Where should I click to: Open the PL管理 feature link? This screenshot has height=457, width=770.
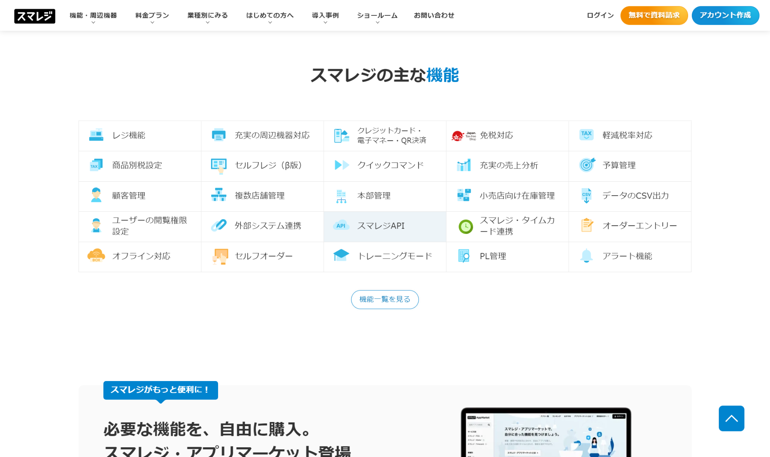pyautogui.click(x=507, y=257)
